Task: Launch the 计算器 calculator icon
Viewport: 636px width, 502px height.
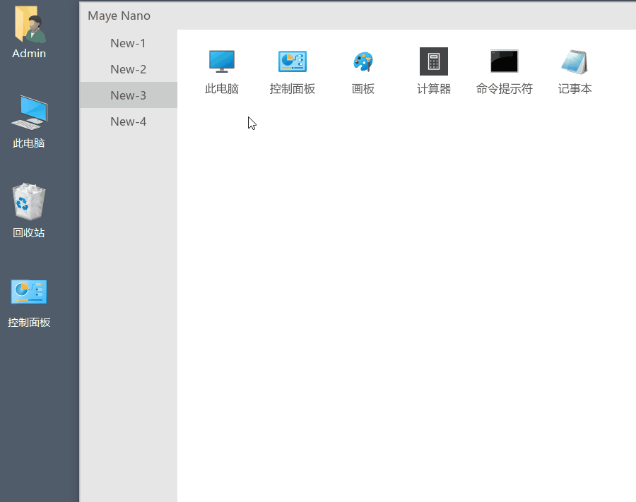Action: [x=434, y=62]
